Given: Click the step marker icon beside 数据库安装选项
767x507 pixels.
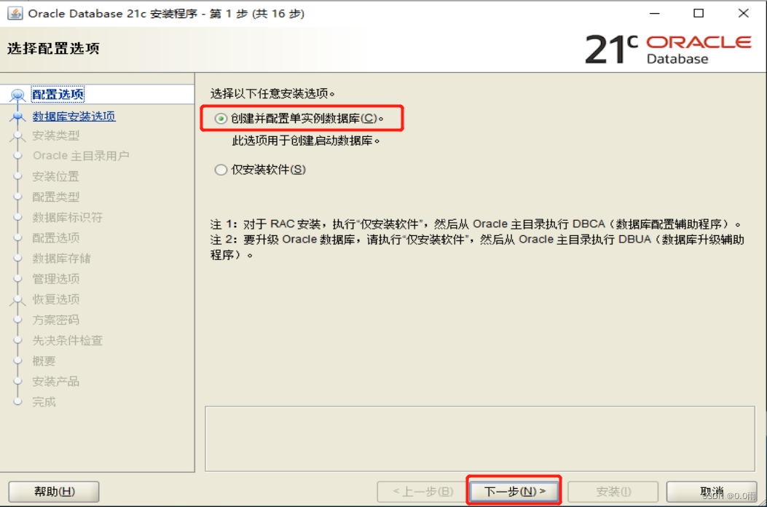Looking at the screenshot, I should pos(17,117).
